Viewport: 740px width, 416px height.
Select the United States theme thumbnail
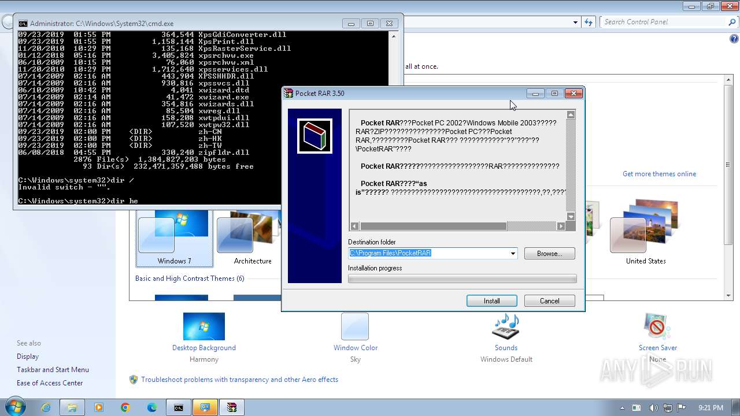645,232
